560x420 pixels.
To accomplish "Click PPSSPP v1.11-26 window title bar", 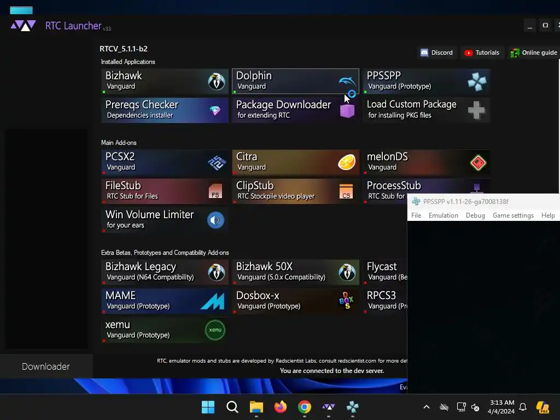I will [x=483, y=201].
